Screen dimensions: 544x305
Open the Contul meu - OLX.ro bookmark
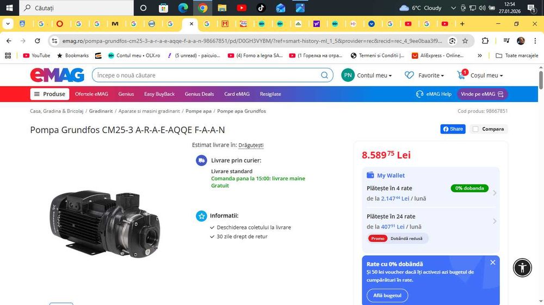point(134,55)
